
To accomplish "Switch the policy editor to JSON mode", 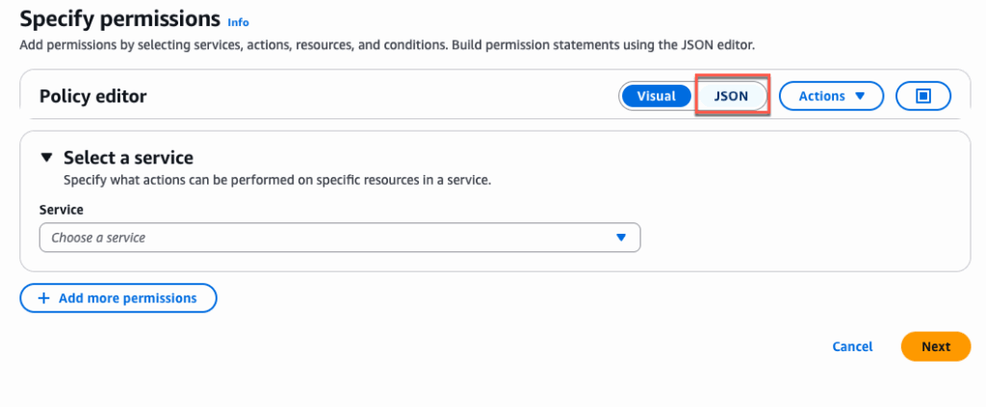I will pos(731,96).
